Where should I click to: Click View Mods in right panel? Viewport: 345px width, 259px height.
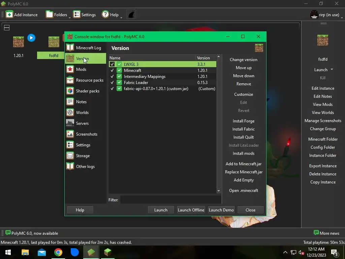[x=322, y=105]
